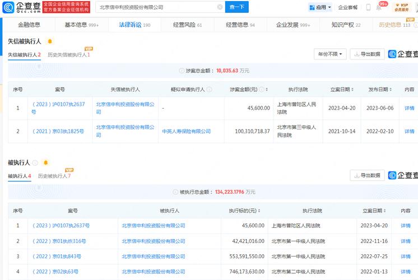Open the 经营风险 61 tab
Image resolution: width=418 pixels, height=280 pixels.
(x=187, y=25)
